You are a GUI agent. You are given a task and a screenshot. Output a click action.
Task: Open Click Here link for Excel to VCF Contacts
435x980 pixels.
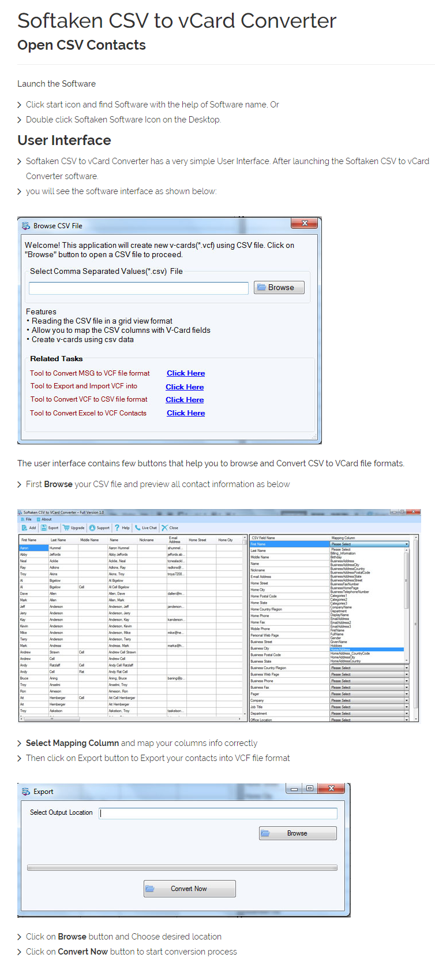(186, 413)
